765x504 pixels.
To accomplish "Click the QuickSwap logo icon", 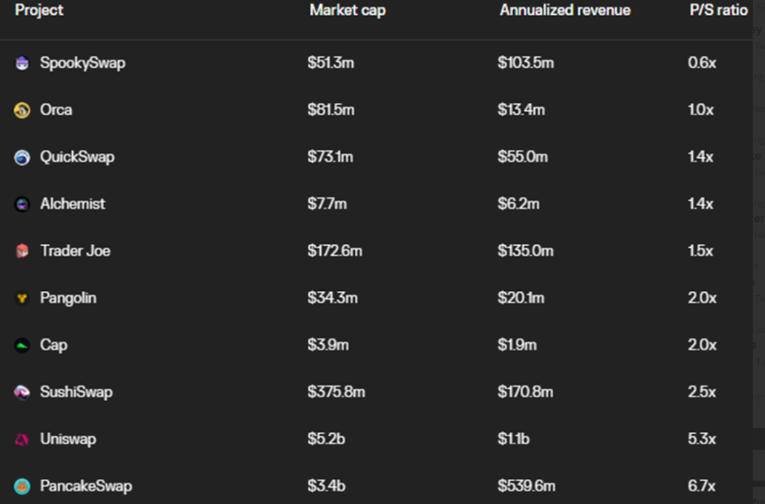I will point(22,157).
